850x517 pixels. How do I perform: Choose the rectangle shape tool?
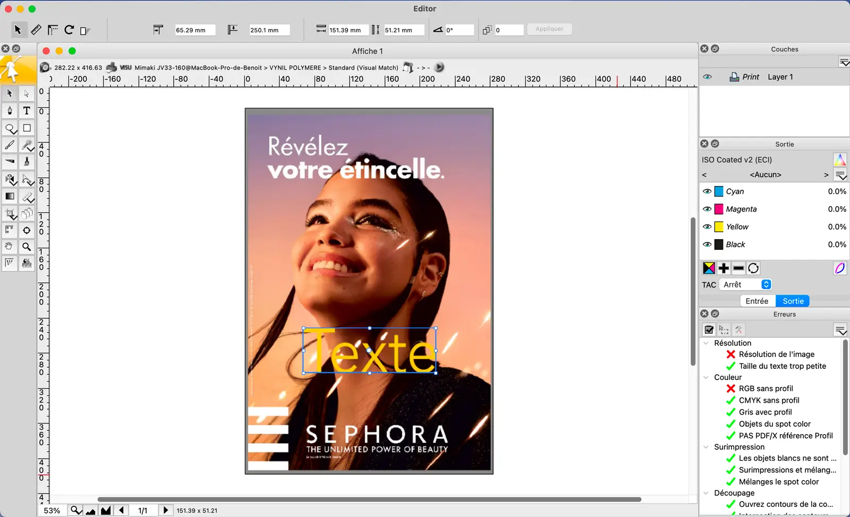click(x=27, y=128)
